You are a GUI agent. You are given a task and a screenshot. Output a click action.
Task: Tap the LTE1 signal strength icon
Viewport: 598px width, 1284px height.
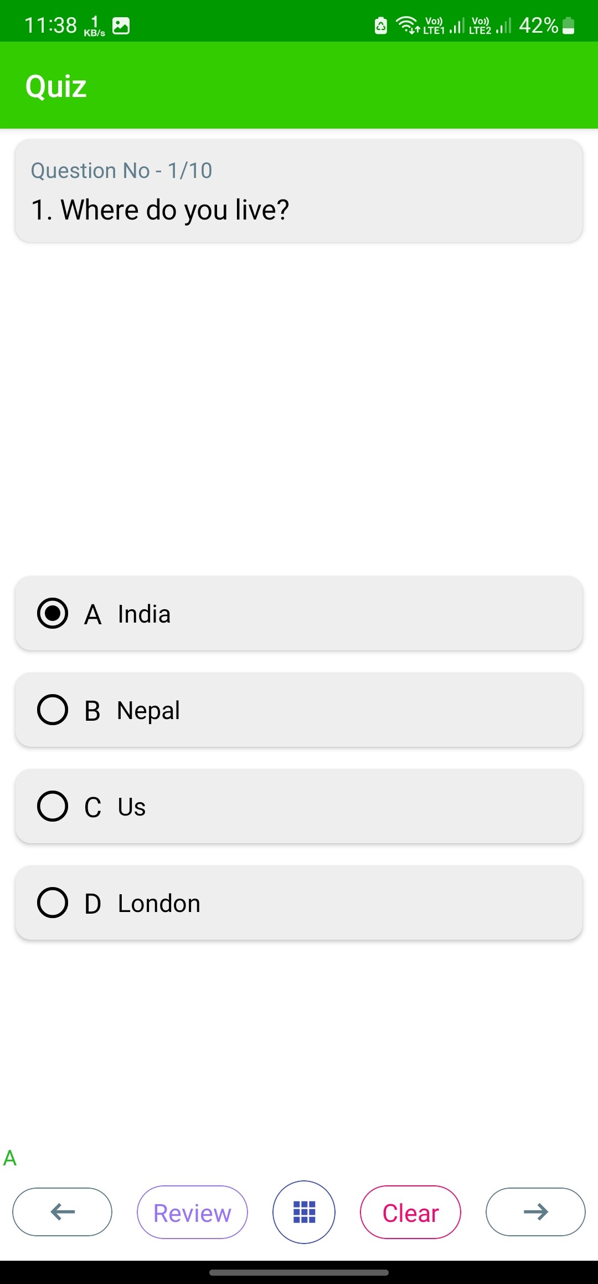(x=456, y=26)
